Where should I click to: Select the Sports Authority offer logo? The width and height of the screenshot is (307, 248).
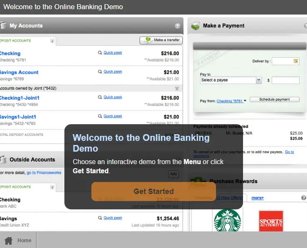click(x=271, y=221)
